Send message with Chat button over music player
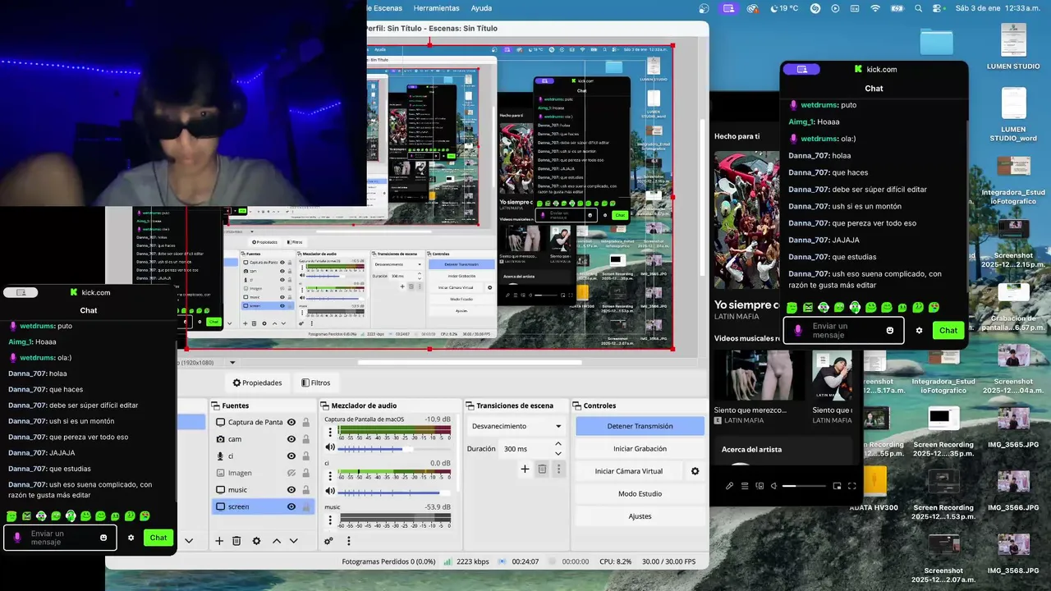Viewport: 1051px width, 591px height. coord(948,330)
